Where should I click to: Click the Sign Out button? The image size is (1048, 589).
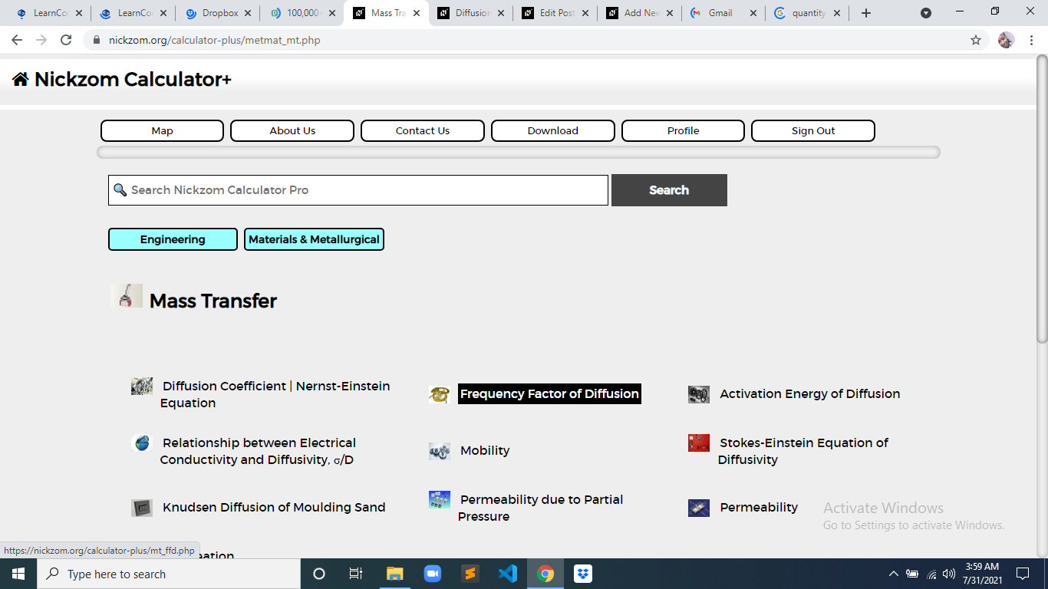pyautogui.click(x=813, y=130)
